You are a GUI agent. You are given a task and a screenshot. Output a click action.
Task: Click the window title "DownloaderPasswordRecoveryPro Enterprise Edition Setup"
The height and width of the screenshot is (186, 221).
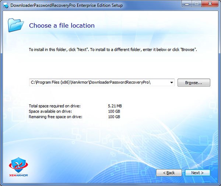[x=67, y=6]
